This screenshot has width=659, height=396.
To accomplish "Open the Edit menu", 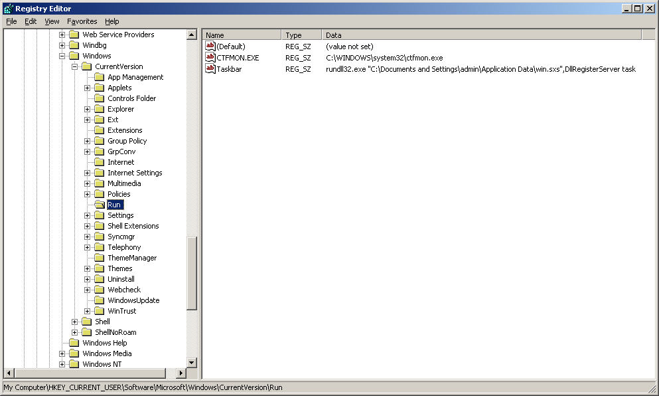I will click(31, 21).
